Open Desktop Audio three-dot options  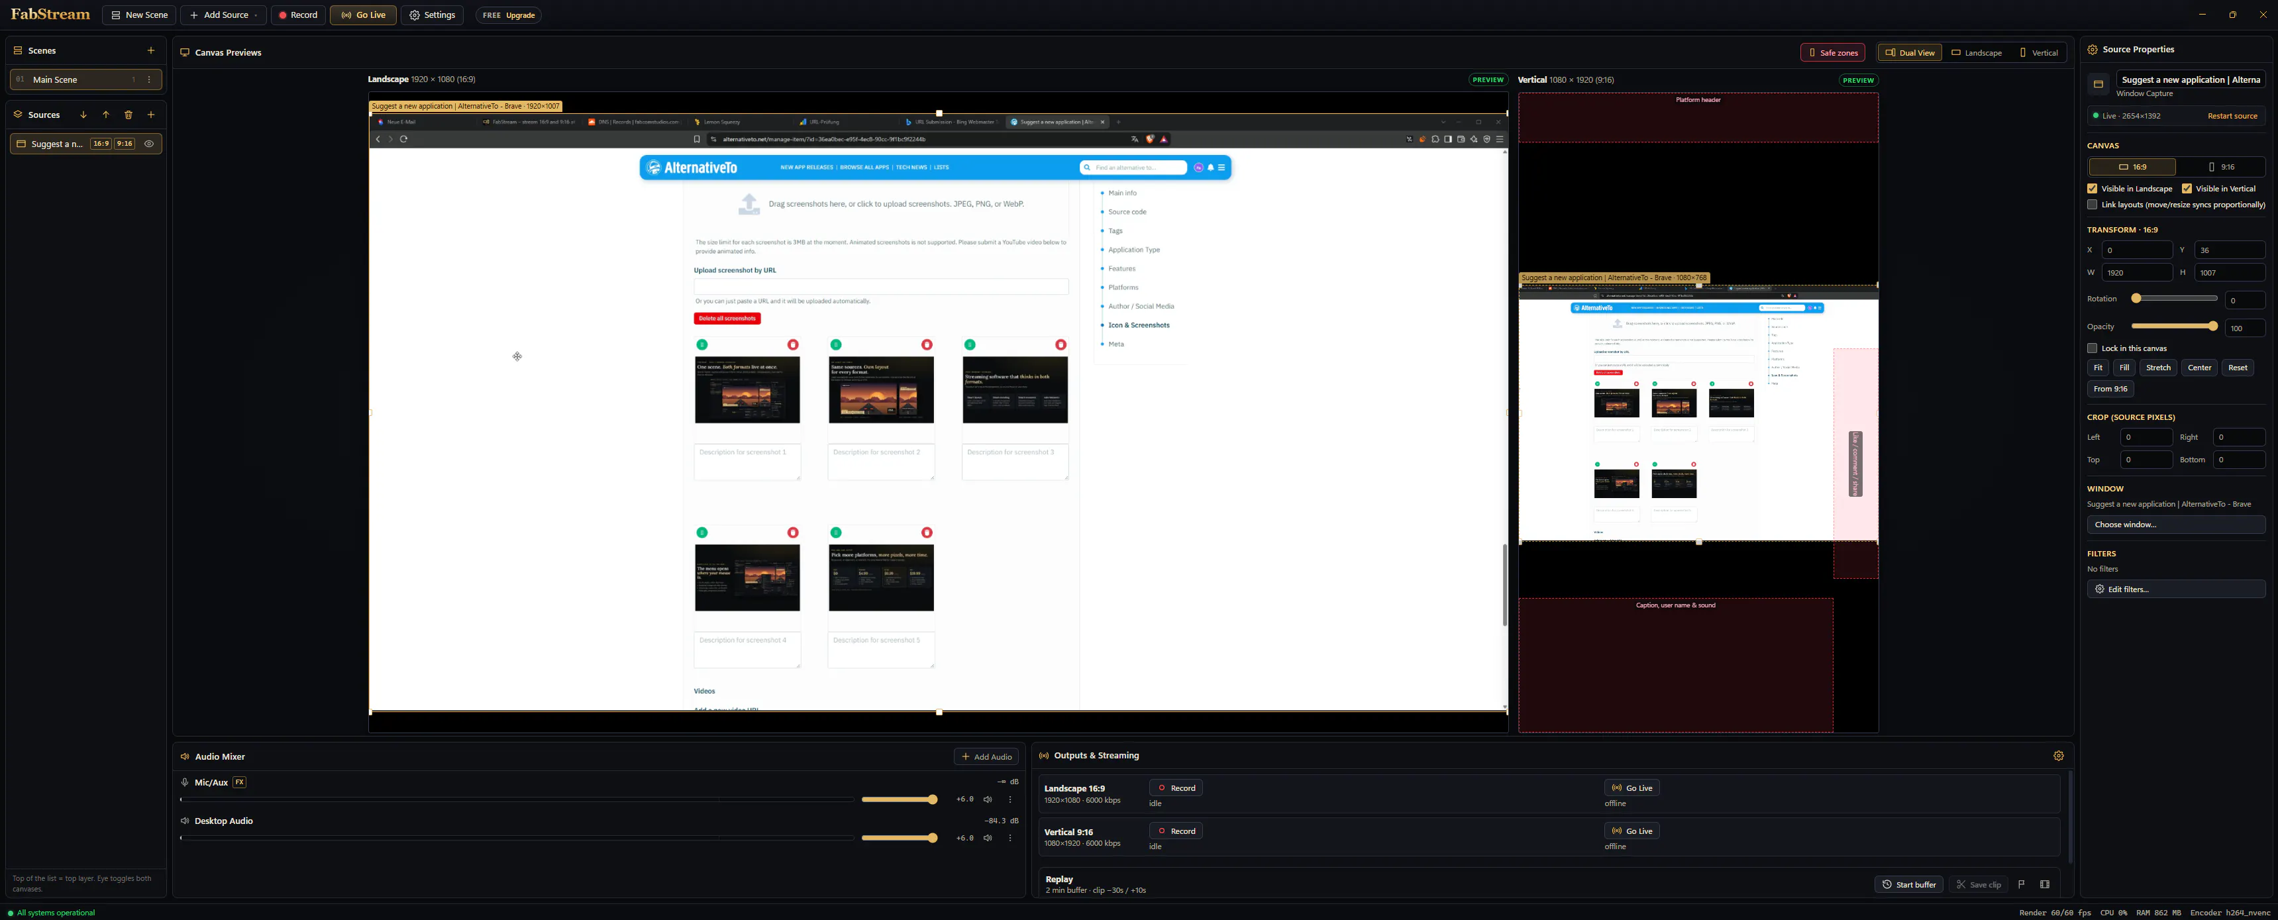point(1010,838)
